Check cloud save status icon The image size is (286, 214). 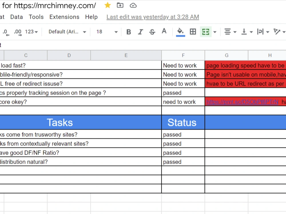[x=133, y=5]
